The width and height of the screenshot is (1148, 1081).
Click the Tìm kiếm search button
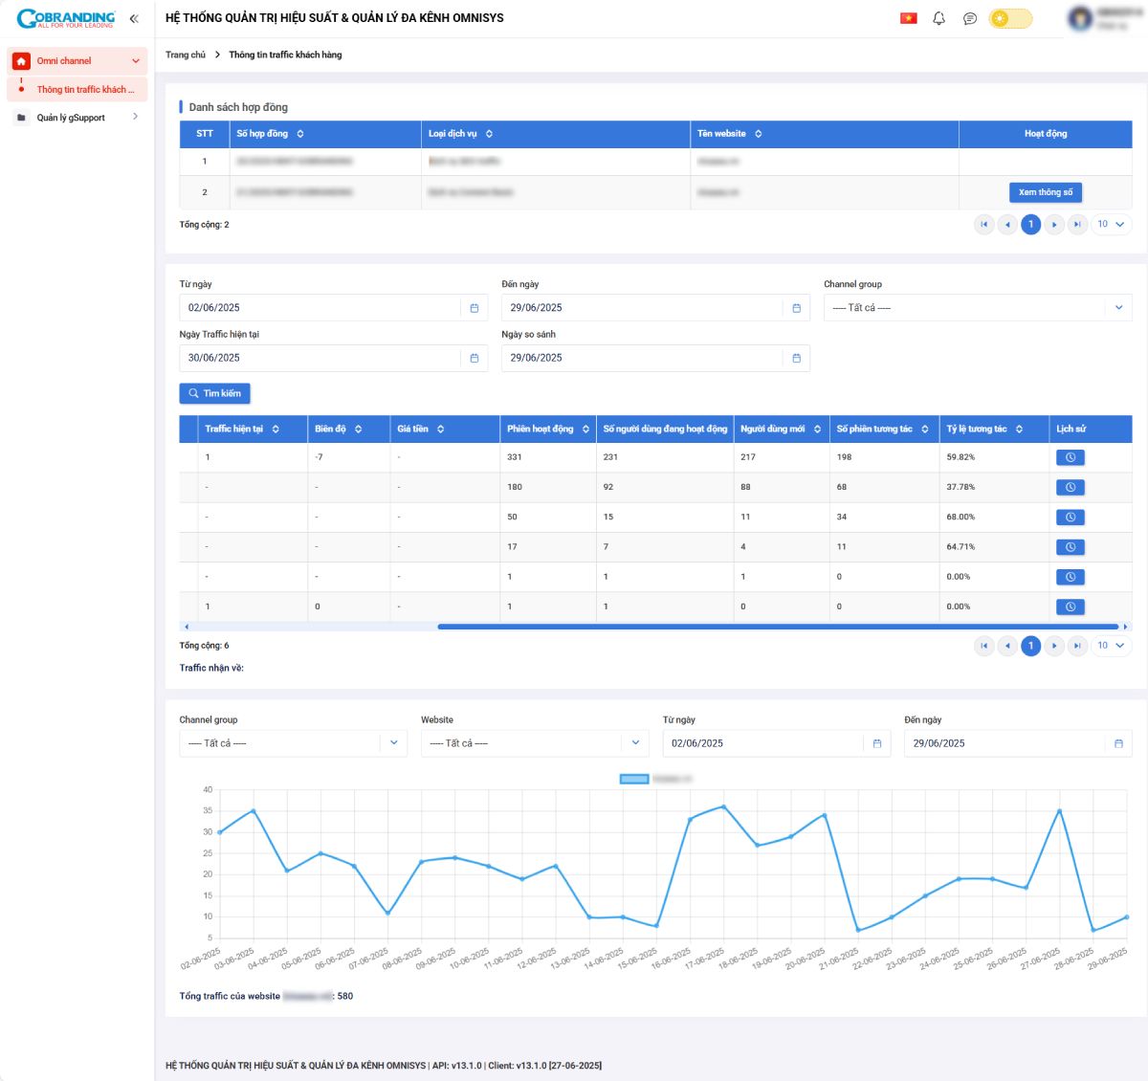click(x=214, y=393)
